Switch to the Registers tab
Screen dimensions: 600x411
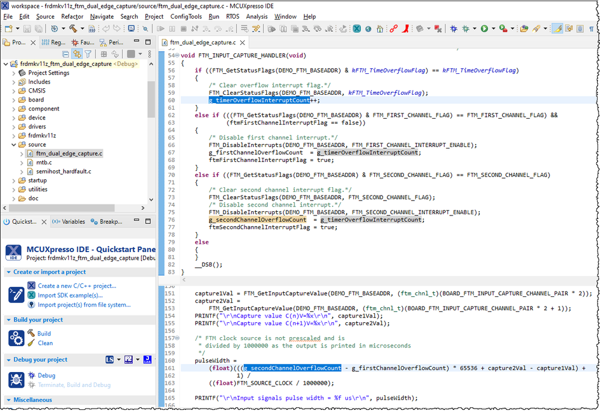coord(53,42)
